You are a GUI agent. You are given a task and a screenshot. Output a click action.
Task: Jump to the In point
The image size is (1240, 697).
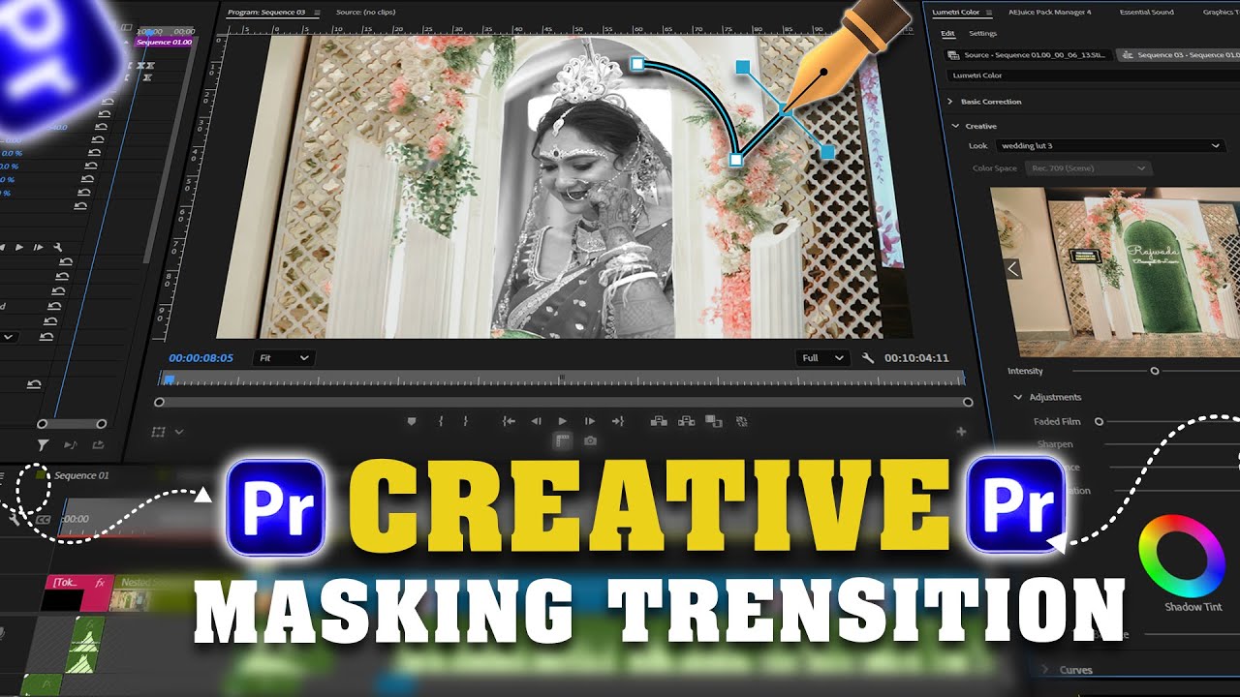[509, 421]
